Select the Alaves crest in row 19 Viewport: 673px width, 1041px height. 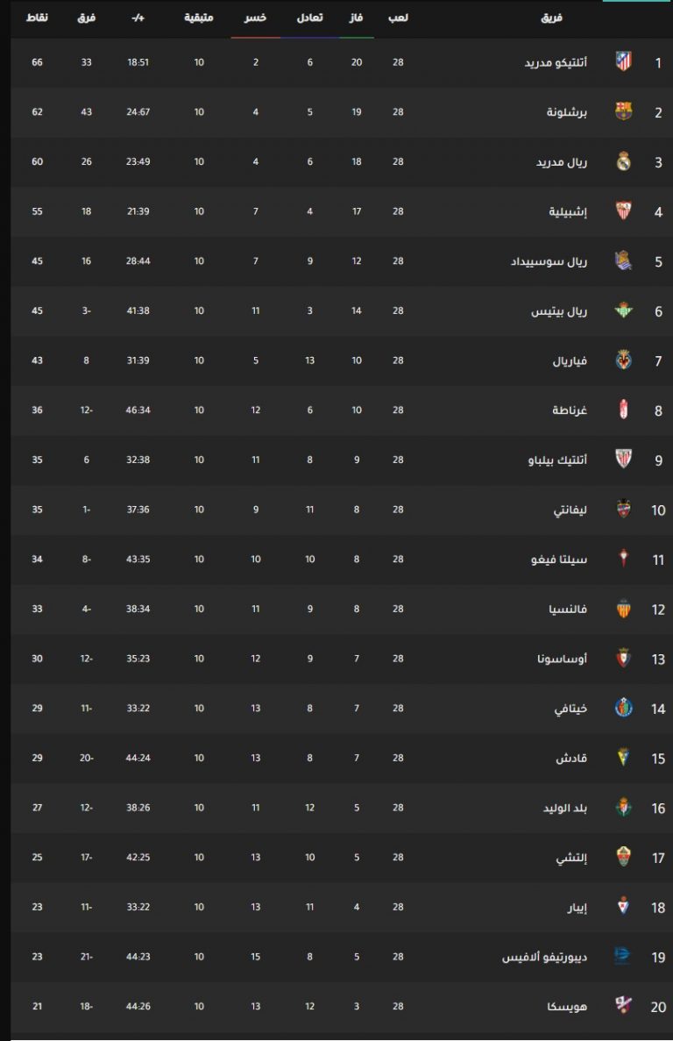coord(622,956)
